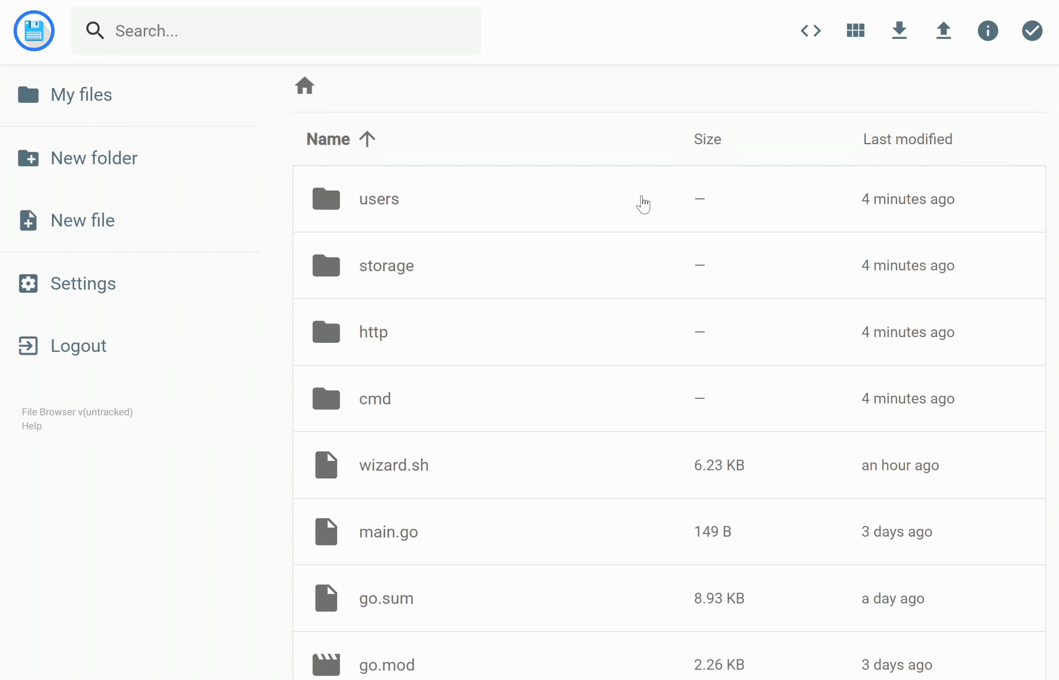
Task: Sort by Size column header
Action: pyautogui.click(x=707, y=139)
